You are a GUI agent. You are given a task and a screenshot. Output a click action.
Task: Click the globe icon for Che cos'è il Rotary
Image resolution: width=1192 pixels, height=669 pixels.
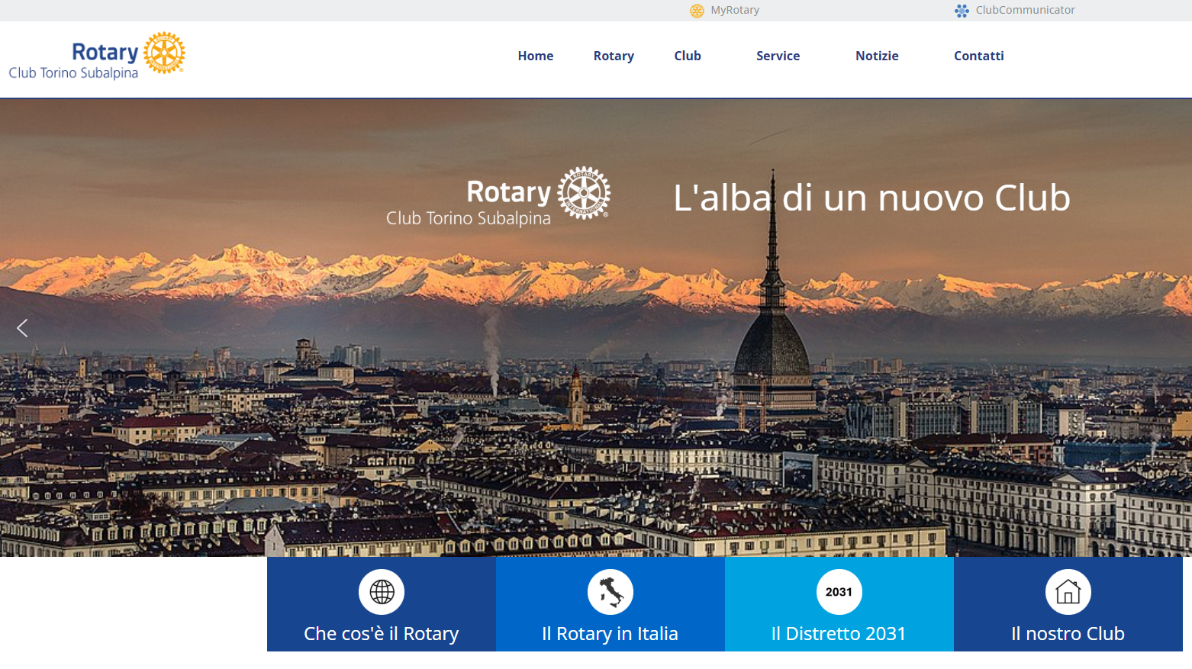click(382, 592)
